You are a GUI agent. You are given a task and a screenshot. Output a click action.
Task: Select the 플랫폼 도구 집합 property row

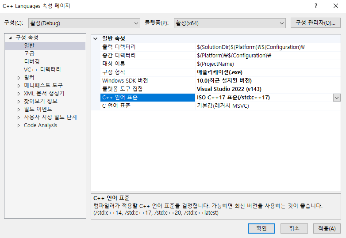point(220,89)
